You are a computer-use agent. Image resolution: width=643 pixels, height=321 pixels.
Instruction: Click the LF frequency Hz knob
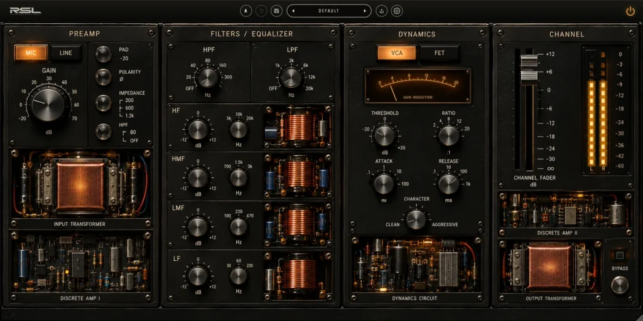tap(239, 276)
